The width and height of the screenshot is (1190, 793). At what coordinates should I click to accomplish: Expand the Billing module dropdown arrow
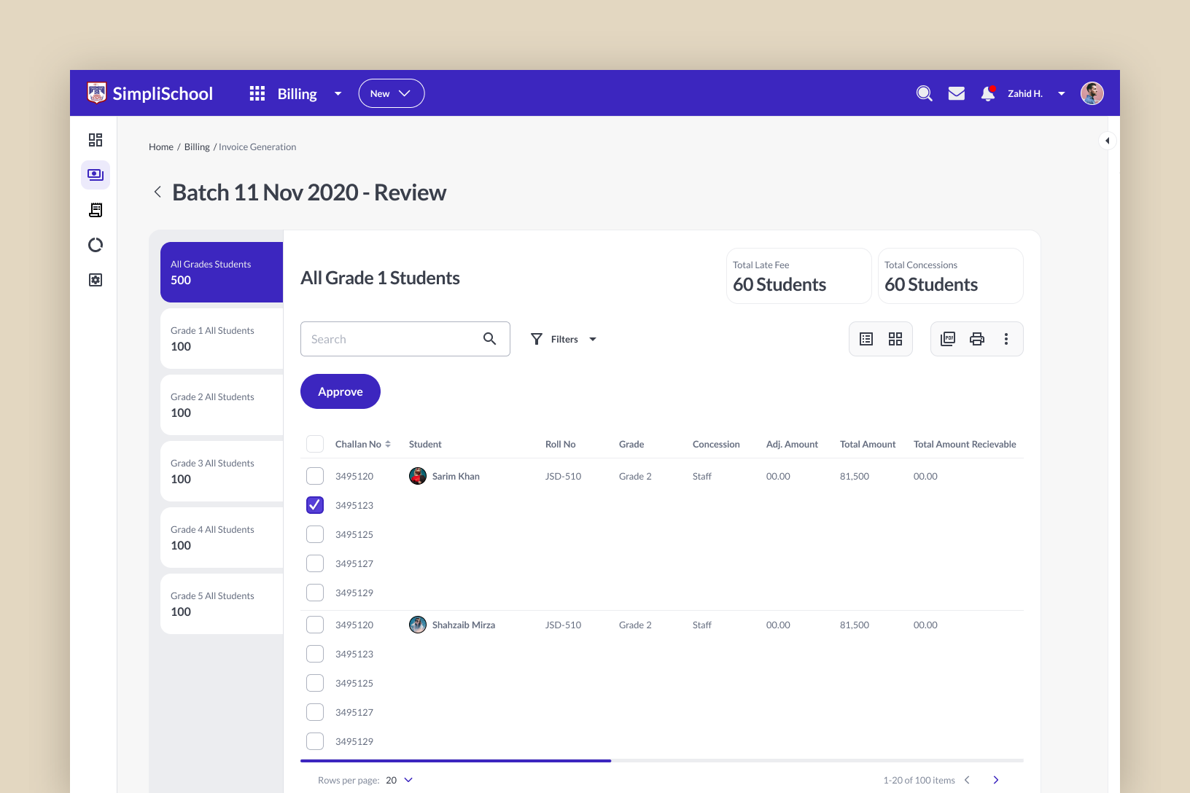[338, 94]
